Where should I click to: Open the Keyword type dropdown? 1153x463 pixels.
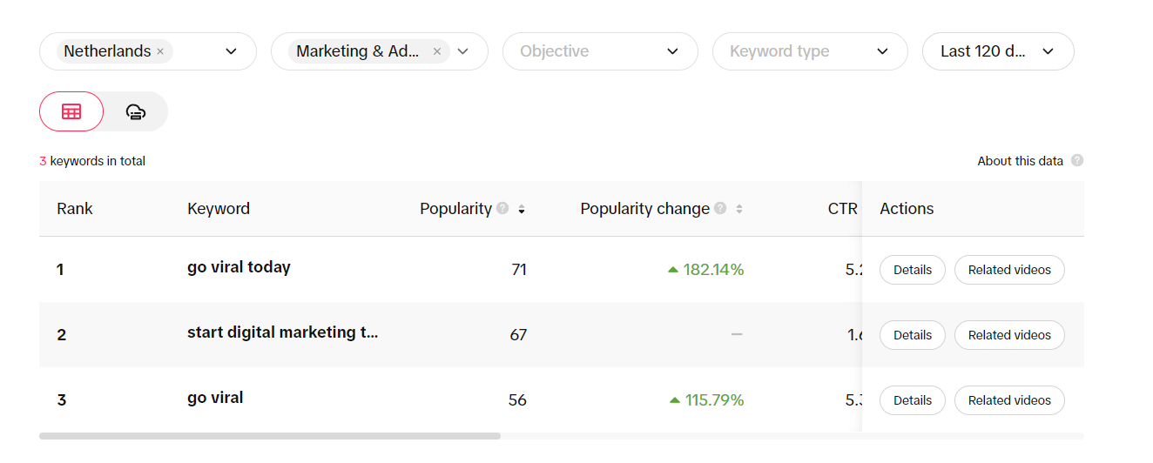pos(810,51)
